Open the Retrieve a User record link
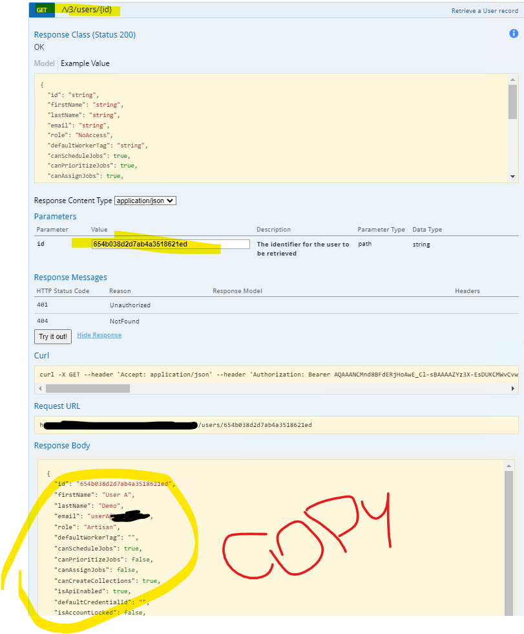Image resolution: width=524 pixels, height=634 pixels. coord(485,10)
